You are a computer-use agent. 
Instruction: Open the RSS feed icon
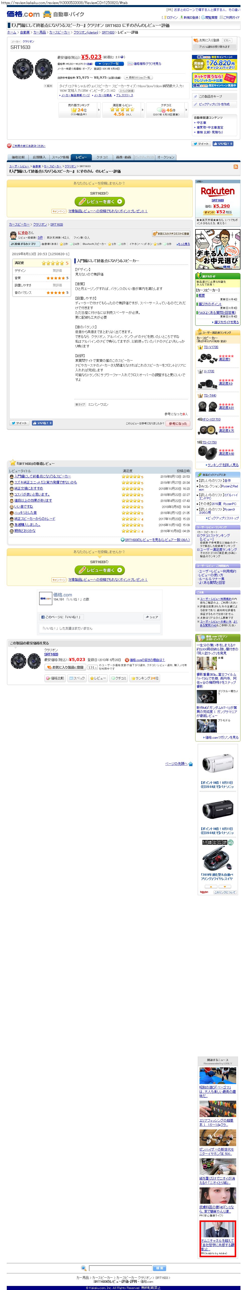235,167
